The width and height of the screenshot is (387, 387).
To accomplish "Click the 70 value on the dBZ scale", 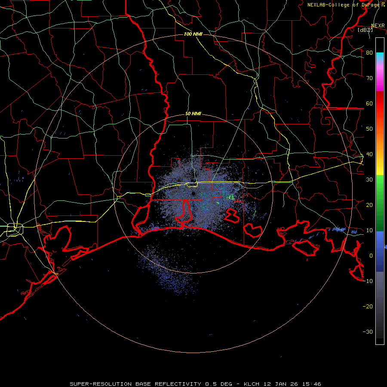I will tap(369, 78).
